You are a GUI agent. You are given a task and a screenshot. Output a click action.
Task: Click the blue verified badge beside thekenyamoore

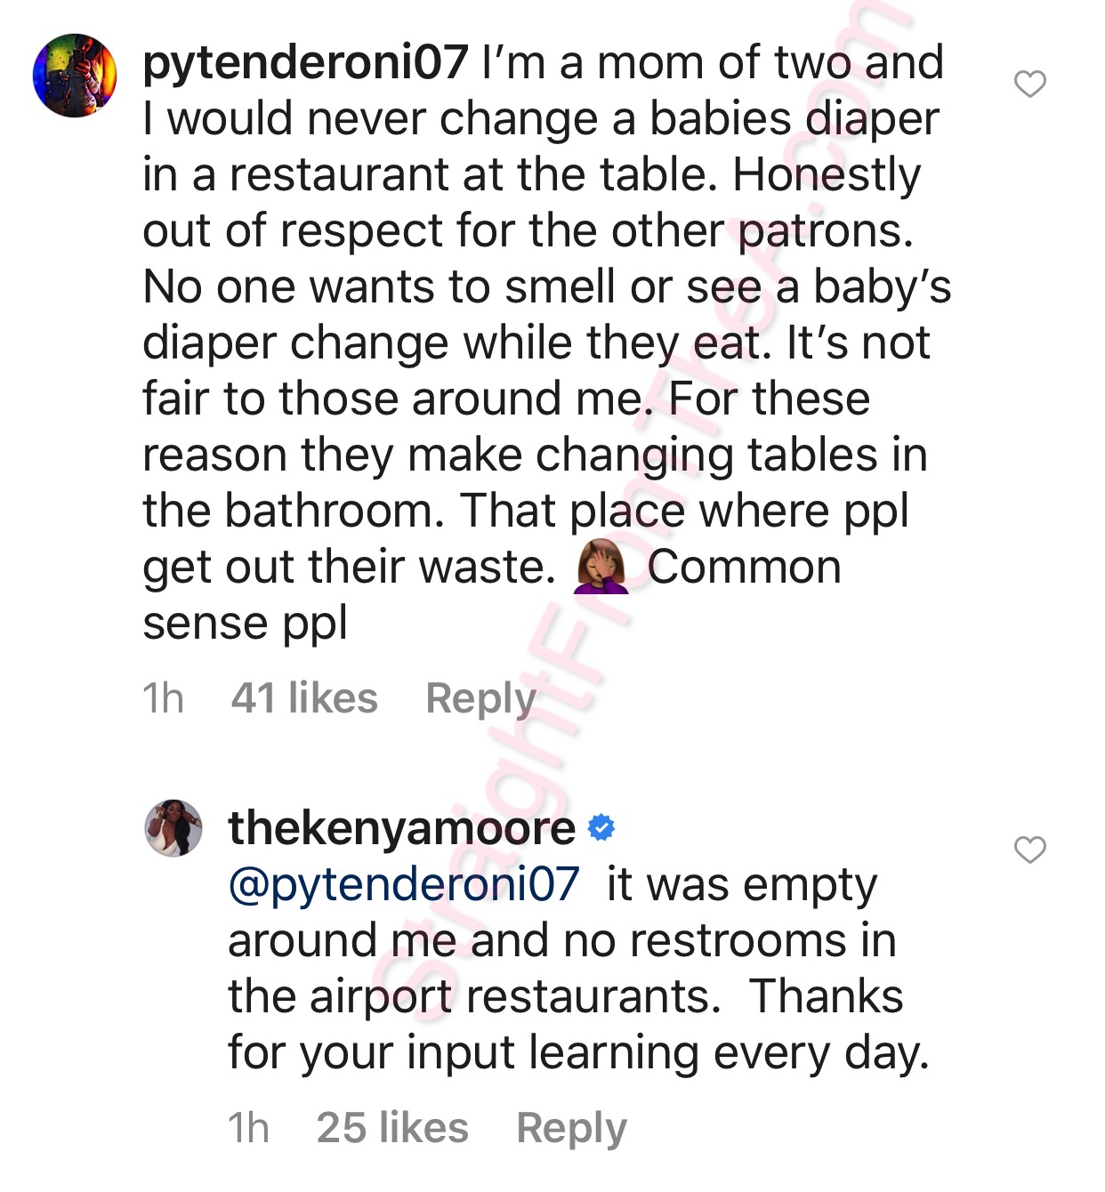point(602,828)
